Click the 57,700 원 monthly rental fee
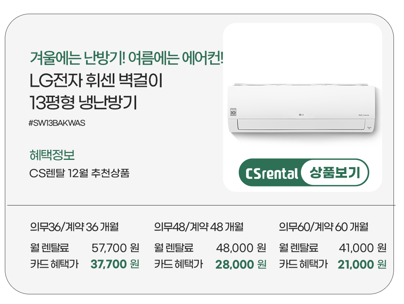The height and width of the screenshot is (304, 404). click(x=116, y=247)
